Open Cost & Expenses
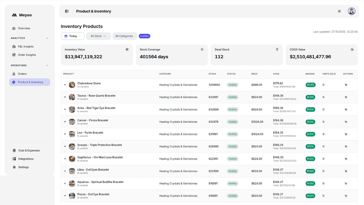Screen dimensions: 364x205 [30, 150]
